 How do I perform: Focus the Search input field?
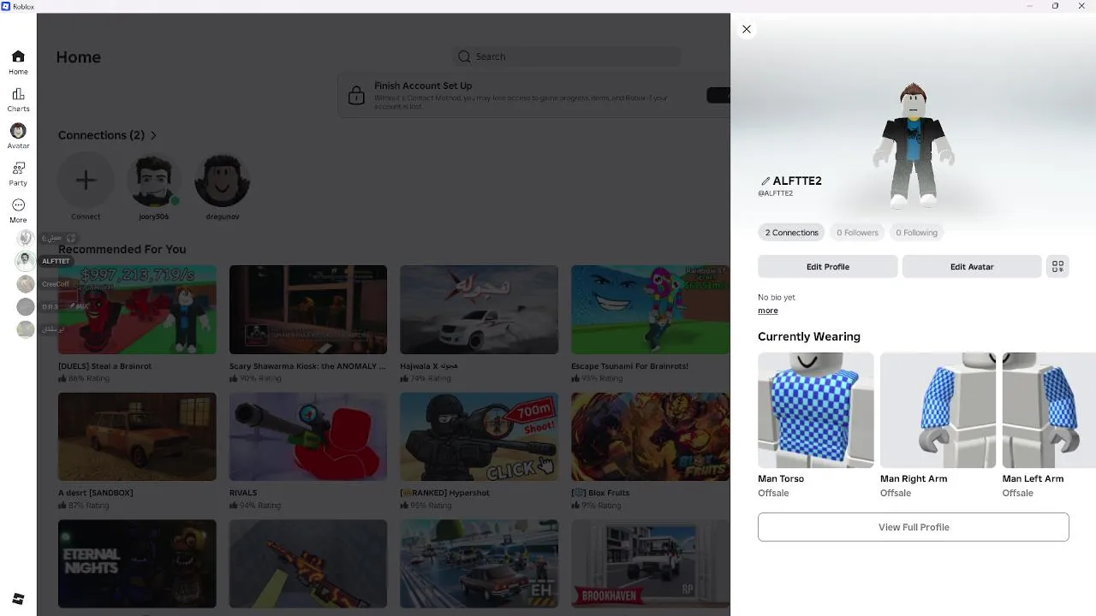pyautogui.click(x=566, y=56)
